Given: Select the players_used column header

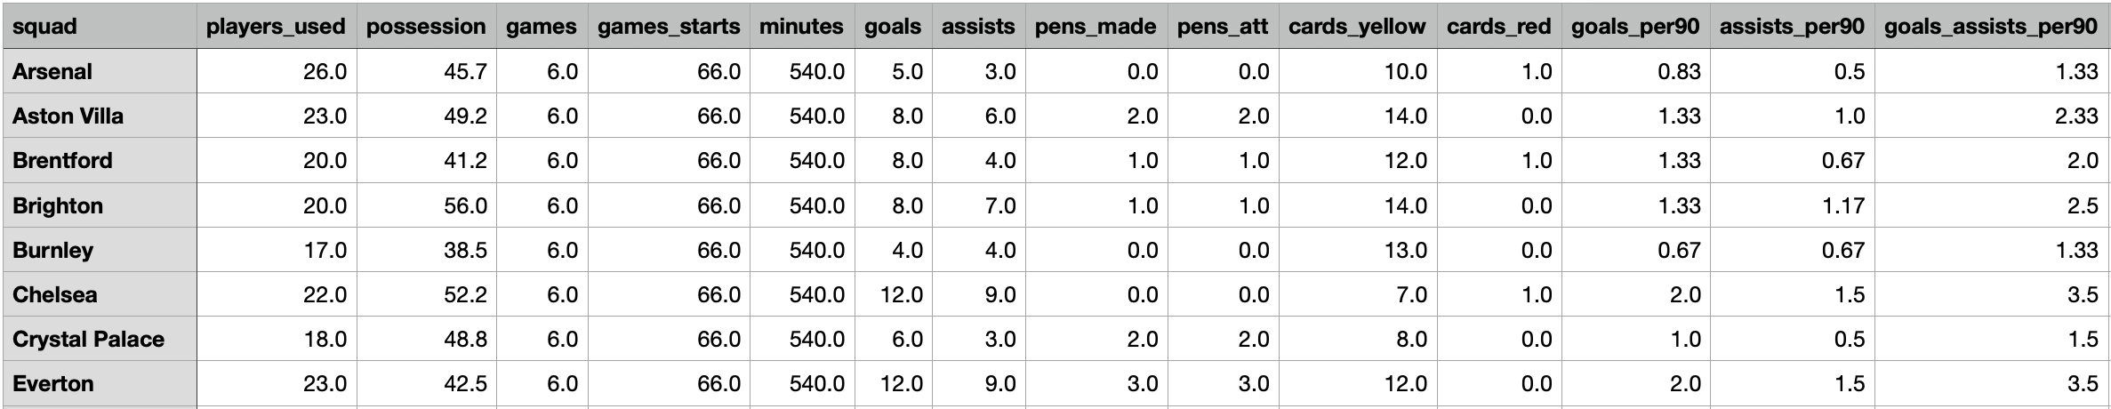Looking at the screenshot, I should 277,27.
